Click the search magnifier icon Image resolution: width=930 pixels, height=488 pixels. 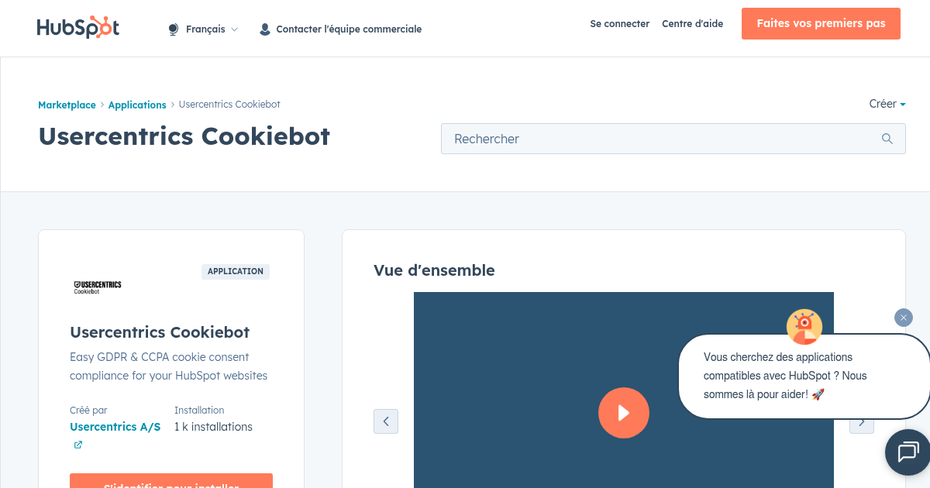click(x=887, y=139)
